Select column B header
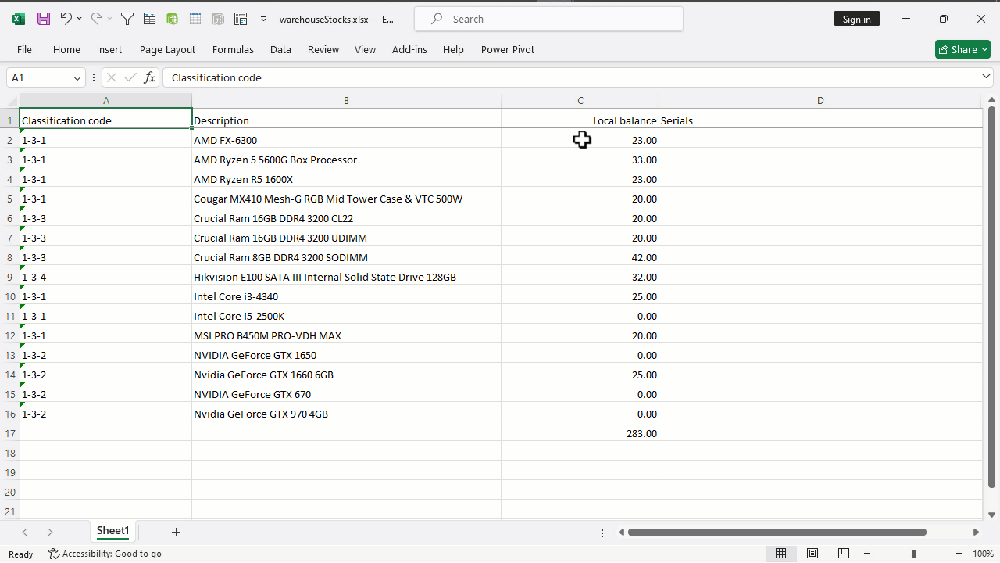 click(346, 100)
